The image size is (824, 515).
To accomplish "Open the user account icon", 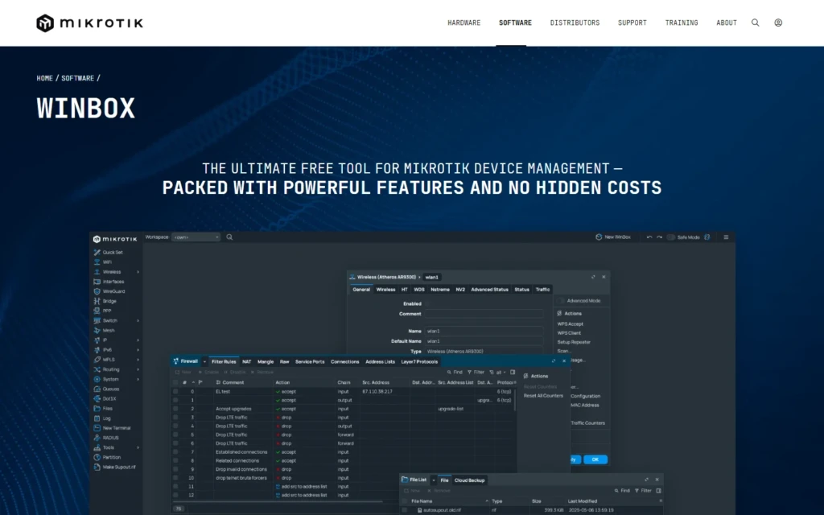I will [778, 23].
